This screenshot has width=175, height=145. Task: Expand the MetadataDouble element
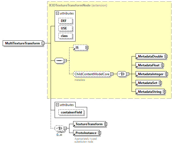[x=166, y=56]
